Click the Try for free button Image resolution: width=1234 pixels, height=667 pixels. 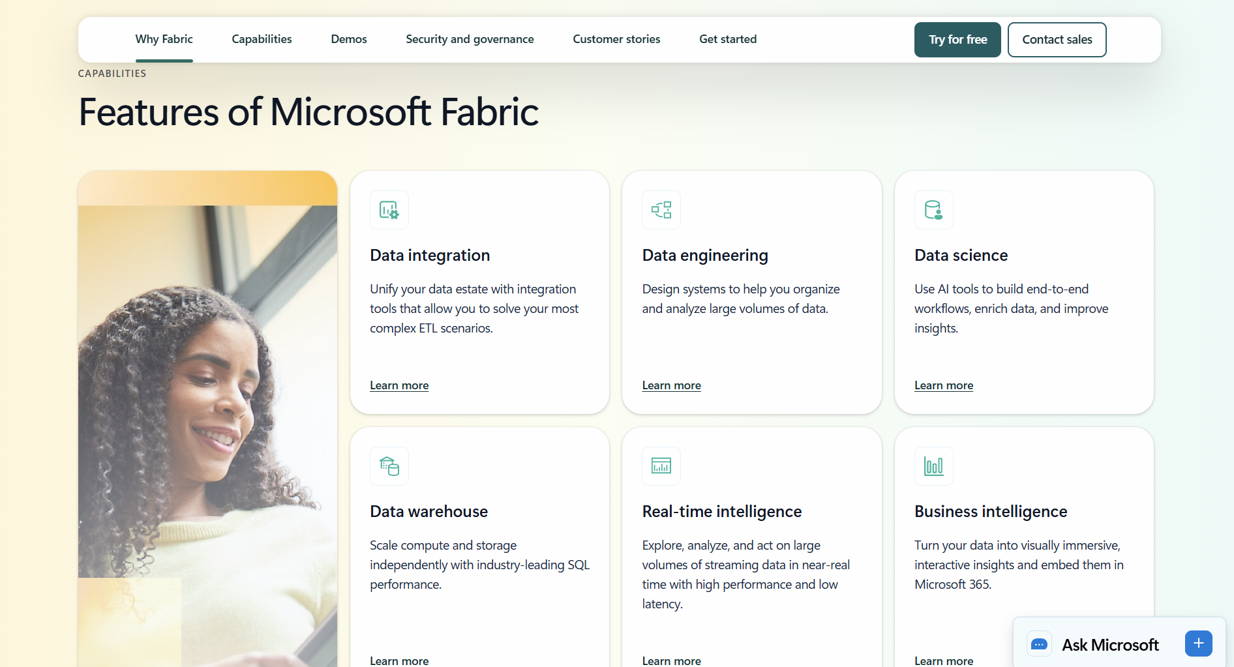coord(957,40)
